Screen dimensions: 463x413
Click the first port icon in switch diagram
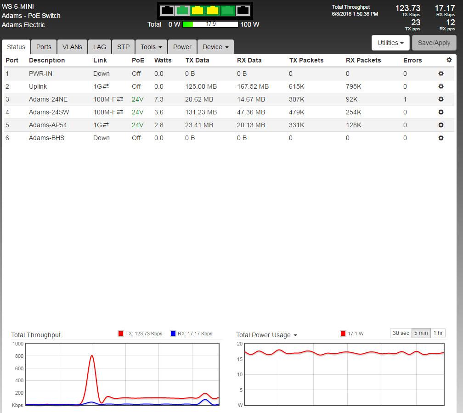pyautogui.click(x=168, y=11)
